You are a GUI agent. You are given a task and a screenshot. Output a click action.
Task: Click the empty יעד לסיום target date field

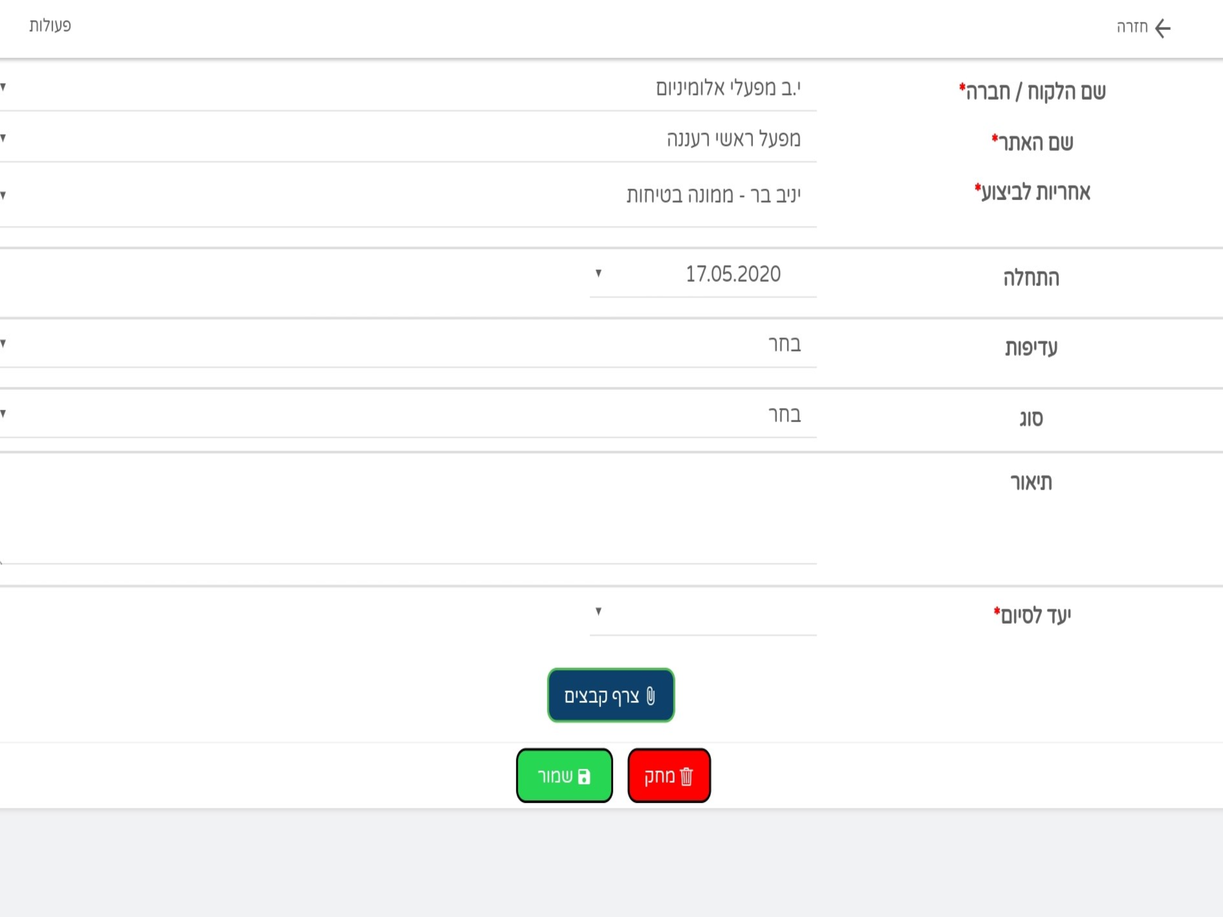click(x=703, y=613)
